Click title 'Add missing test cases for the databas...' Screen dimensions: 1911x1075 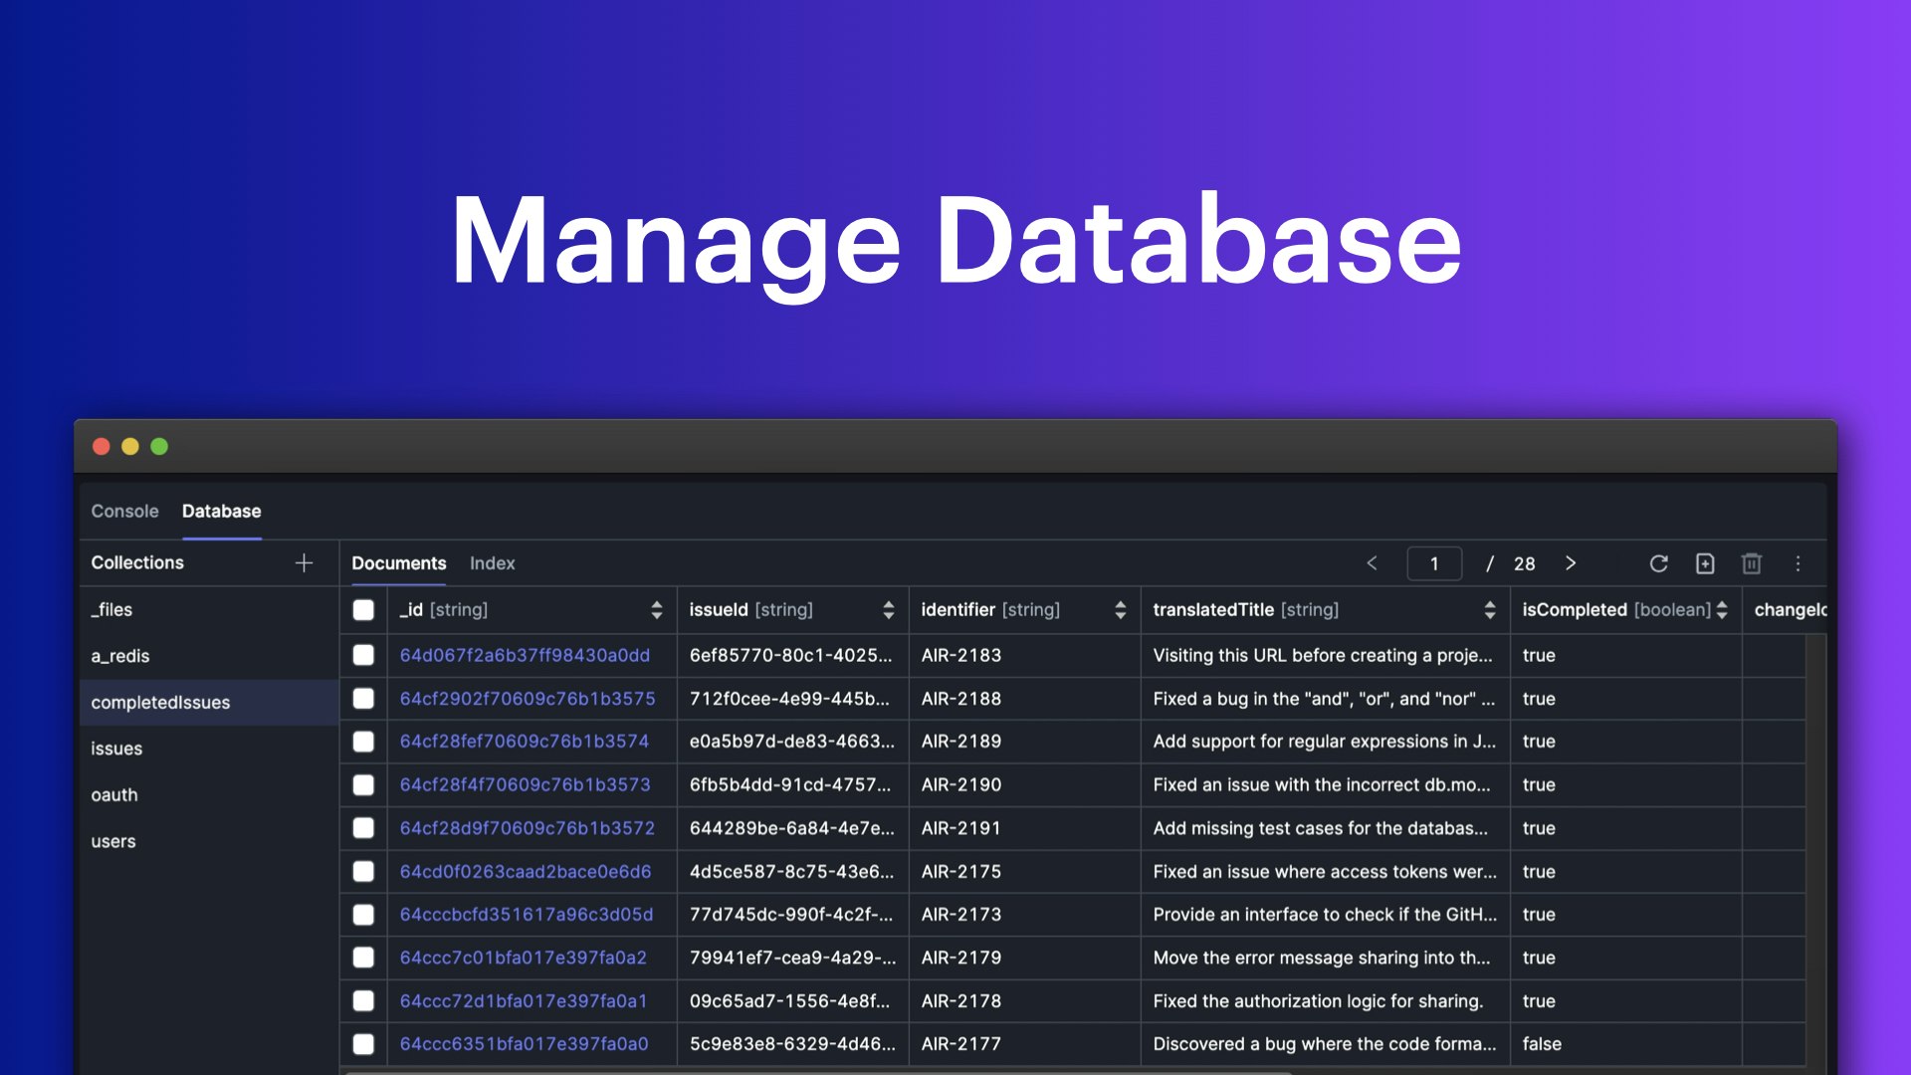[x=1321, y=828]
